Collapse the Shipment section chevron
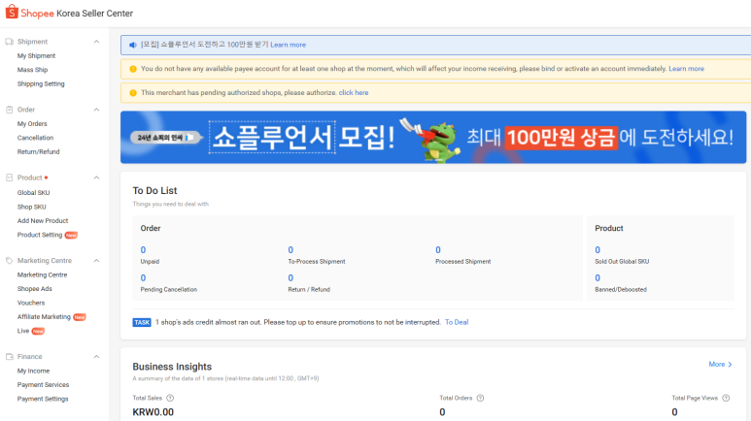This screenshot has width=751, height=421. pos(96,42)
